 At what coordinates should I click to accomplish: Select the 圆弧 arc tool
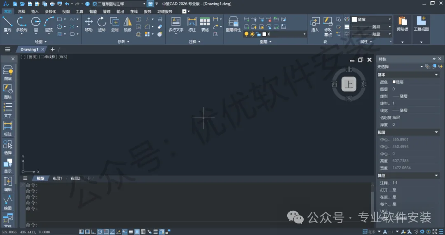[x=49, y=24]
